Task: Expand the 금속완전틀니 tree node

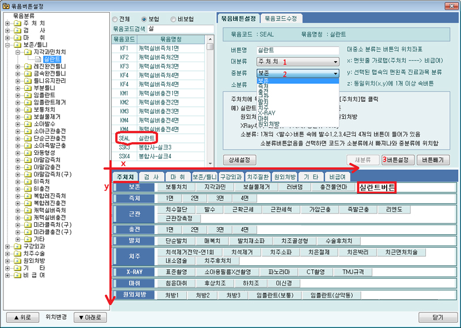Action: pos(18,74)
